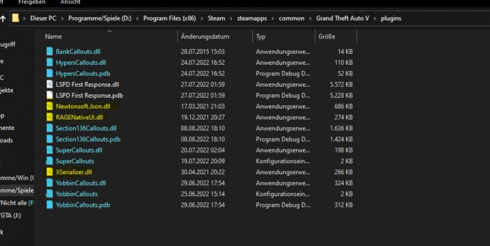Click the LSPD First Response.dll file icon

coord(49,84)
